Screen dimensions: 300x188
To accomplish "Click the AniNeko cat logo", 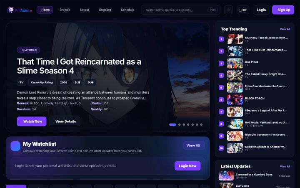I will [x=20, y=10].
